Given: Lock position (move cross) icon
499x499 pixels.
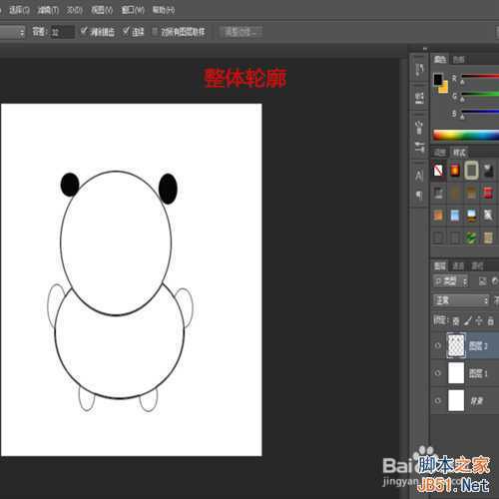Looking at the screenshot, I should pyautogui.click(x=479, y=321).
